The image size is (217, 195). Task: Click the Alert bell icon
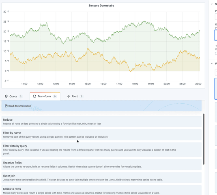[x=69, y=96]
